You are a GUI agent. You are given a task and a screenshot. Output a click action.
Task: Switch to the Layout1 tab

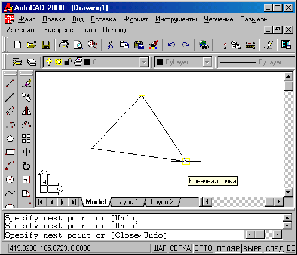click(x=127, y=202)
